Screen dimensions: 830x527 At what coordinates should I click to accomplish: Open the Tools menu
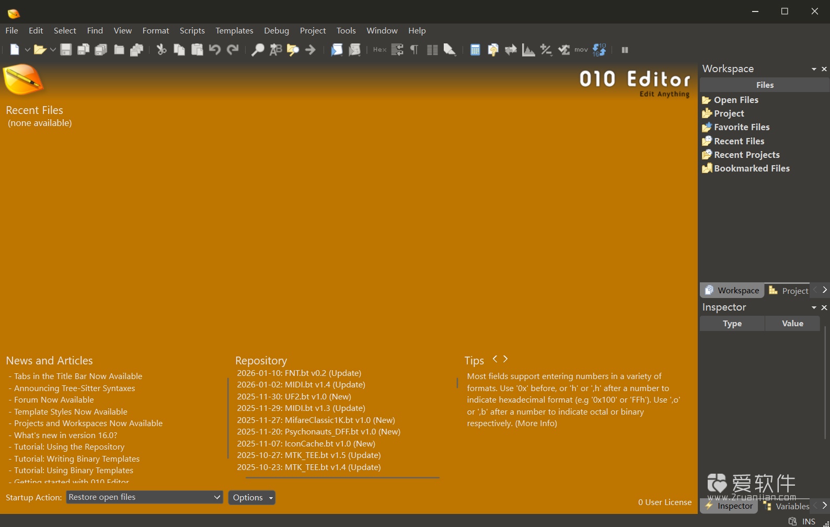[x=346, y=30]
